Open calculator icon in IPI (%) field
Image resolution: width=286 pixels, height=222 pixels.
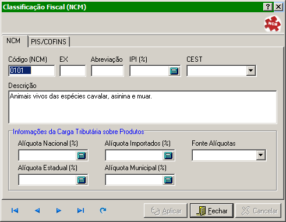point(174,71)
